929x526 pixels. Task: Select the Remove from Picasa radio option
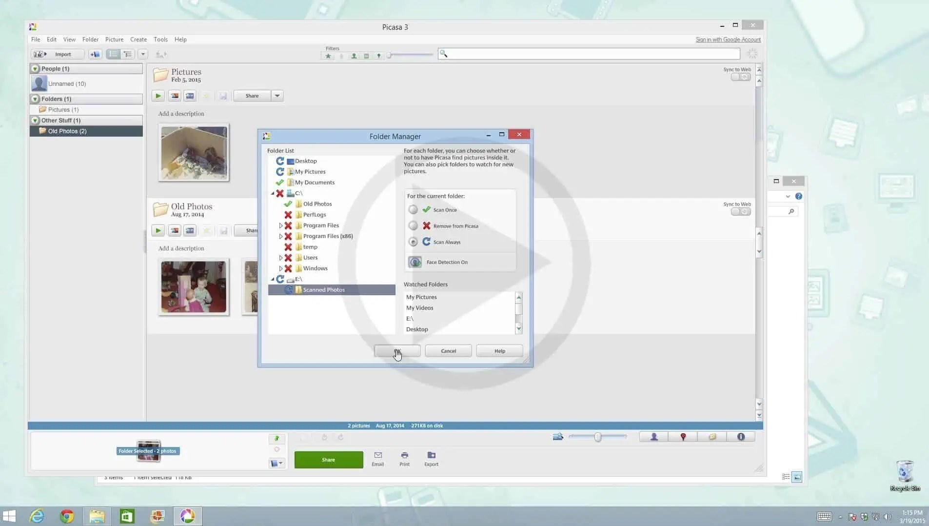pyautogui.click(x=413, y=226)
